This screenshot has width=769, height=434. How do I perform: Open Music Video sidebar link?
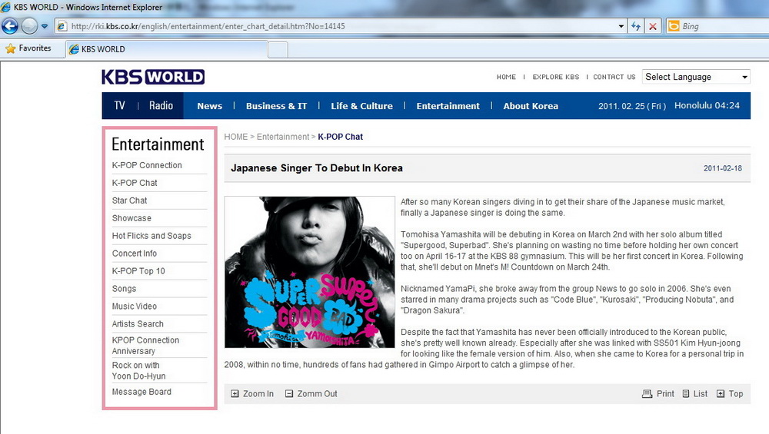pyautogui.click(x=135, y=306)
